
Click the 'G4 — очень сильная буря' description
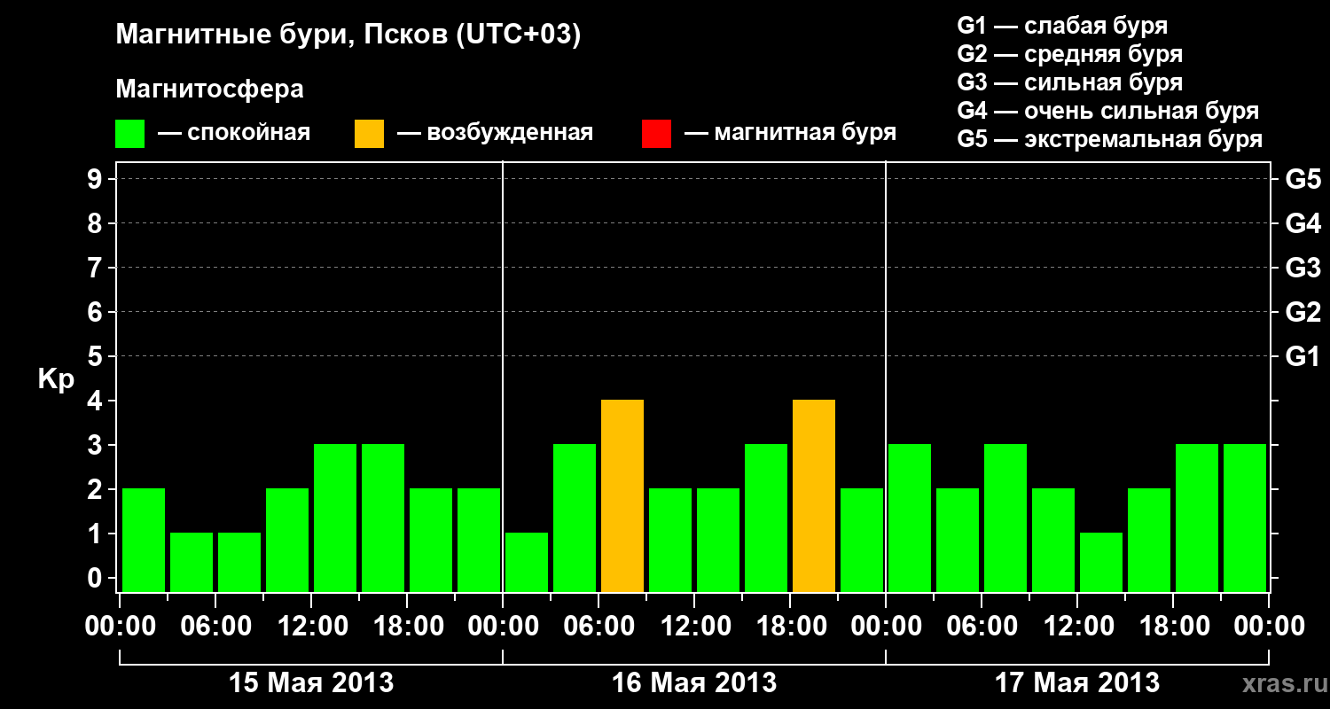pyautogui.click(x=1108, y=111)
